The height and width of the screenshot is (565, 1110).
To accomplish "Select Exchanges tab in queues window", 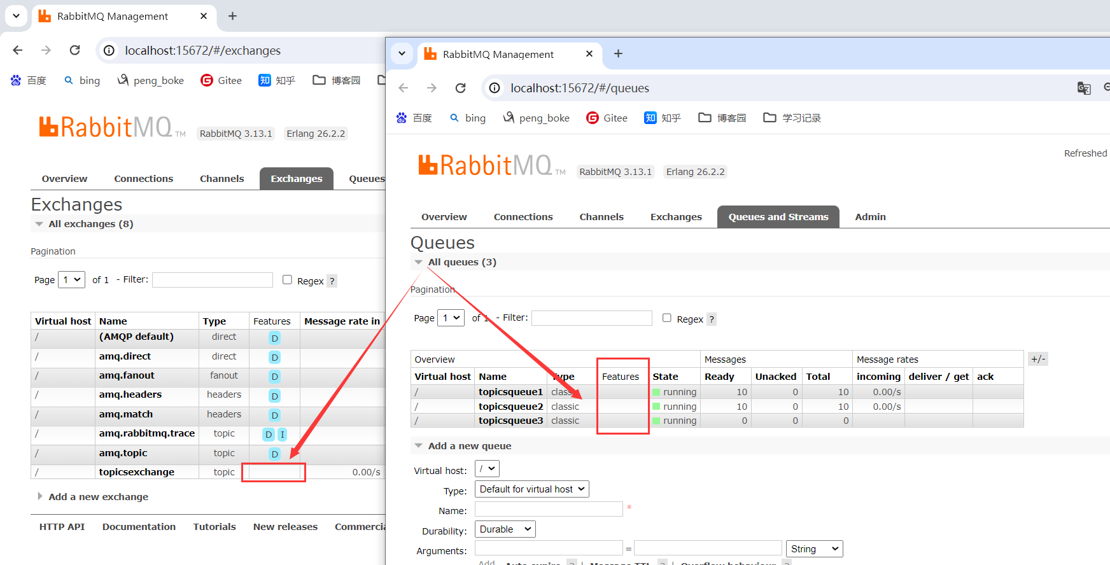I will pyautogui.click(x=676, y=217).
